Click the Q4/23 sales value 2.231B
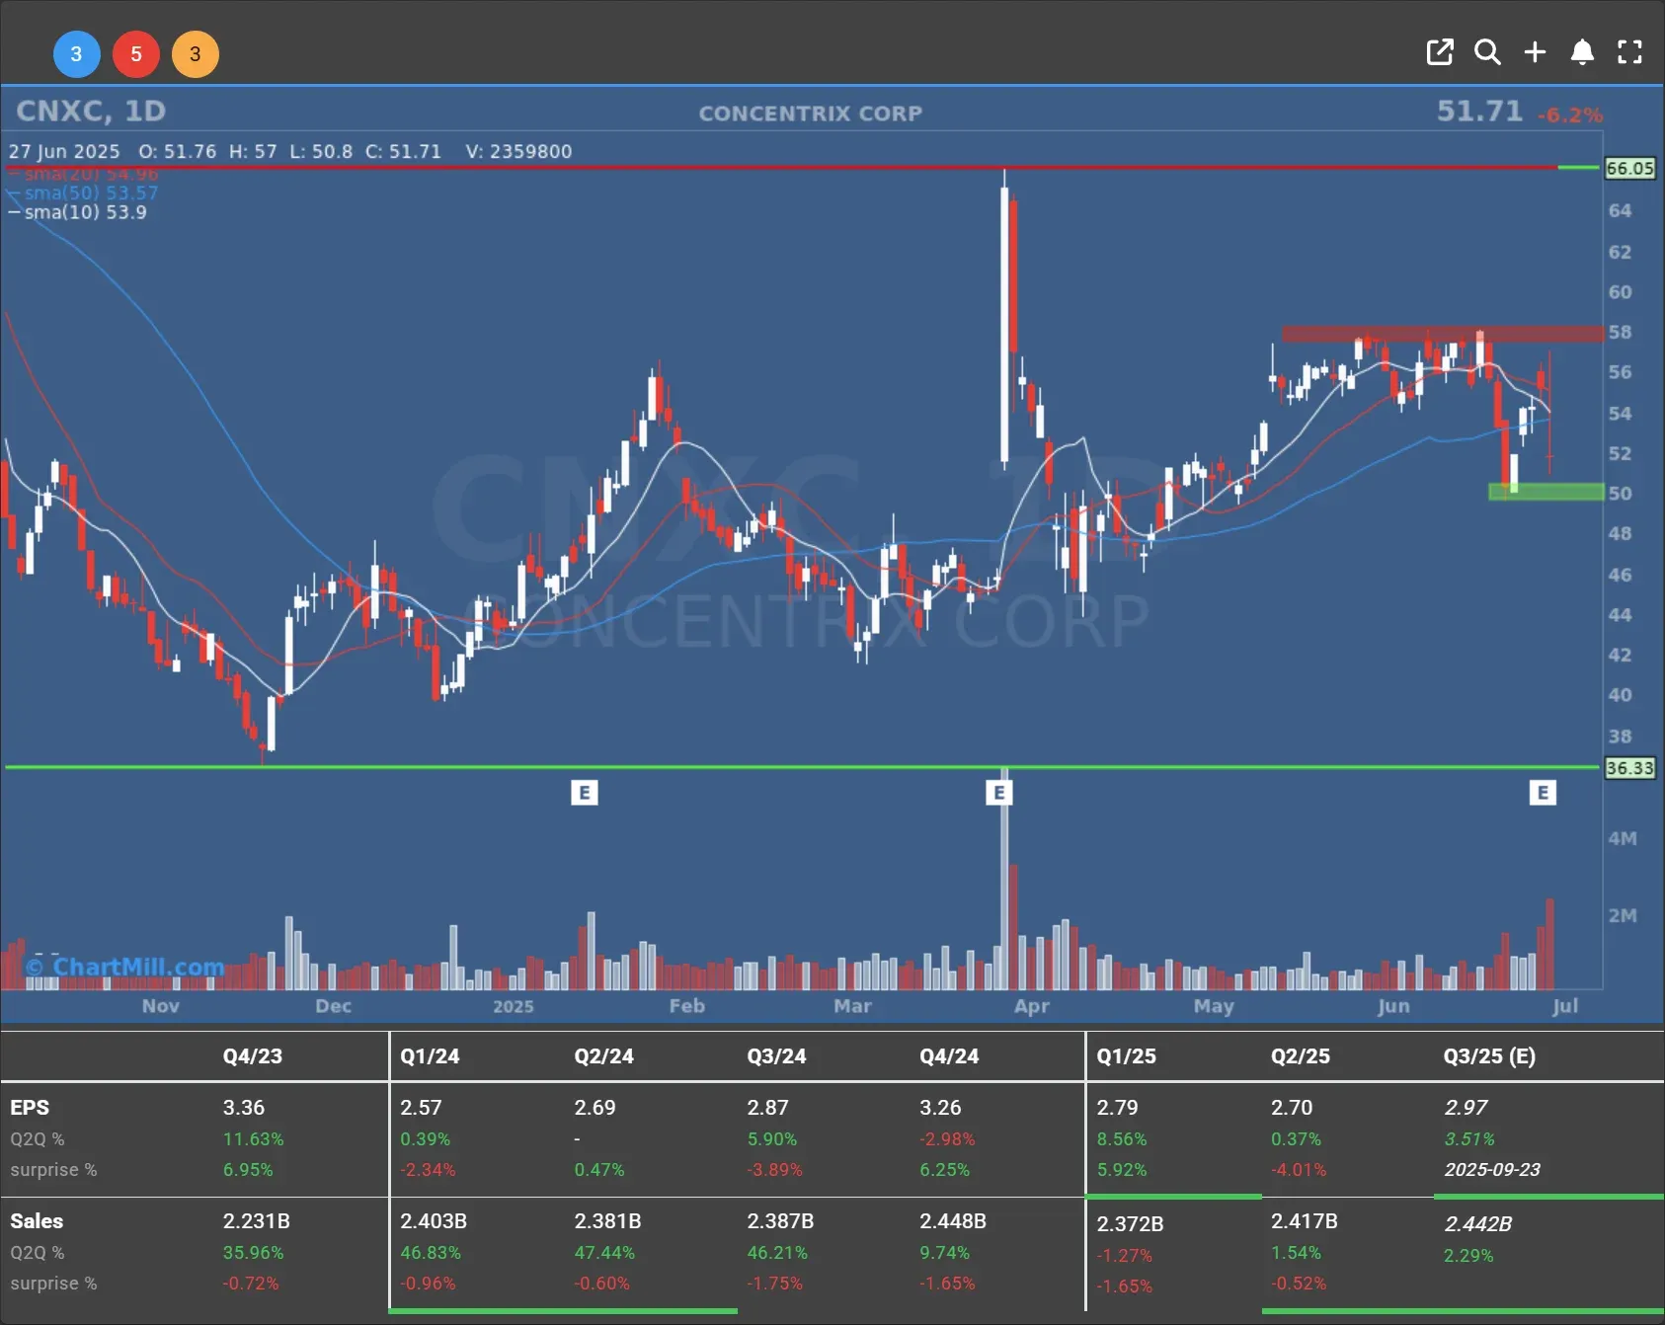This screenshot has height=1325, width=1665. (256, 1221)
